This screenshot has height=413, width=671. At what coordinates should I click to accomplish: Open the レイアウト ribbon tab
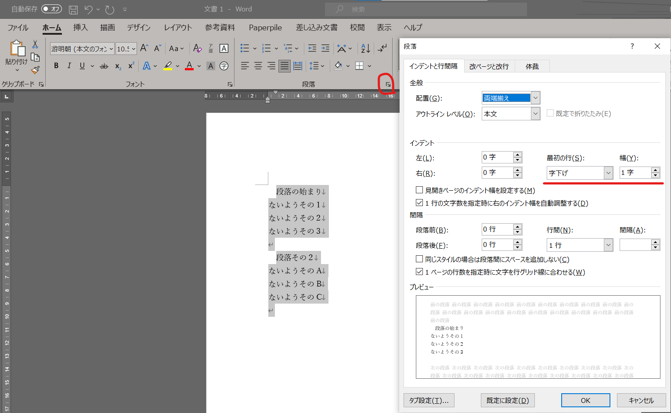point(178,27)
